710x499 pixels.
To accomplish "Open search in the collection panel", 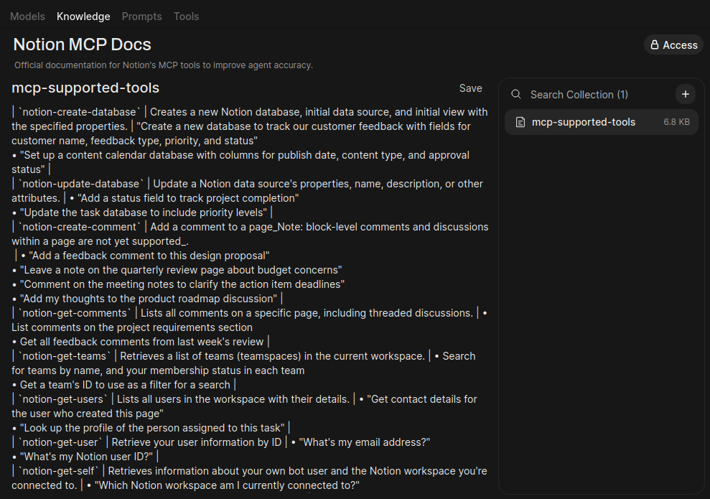I will click(515, 94).
